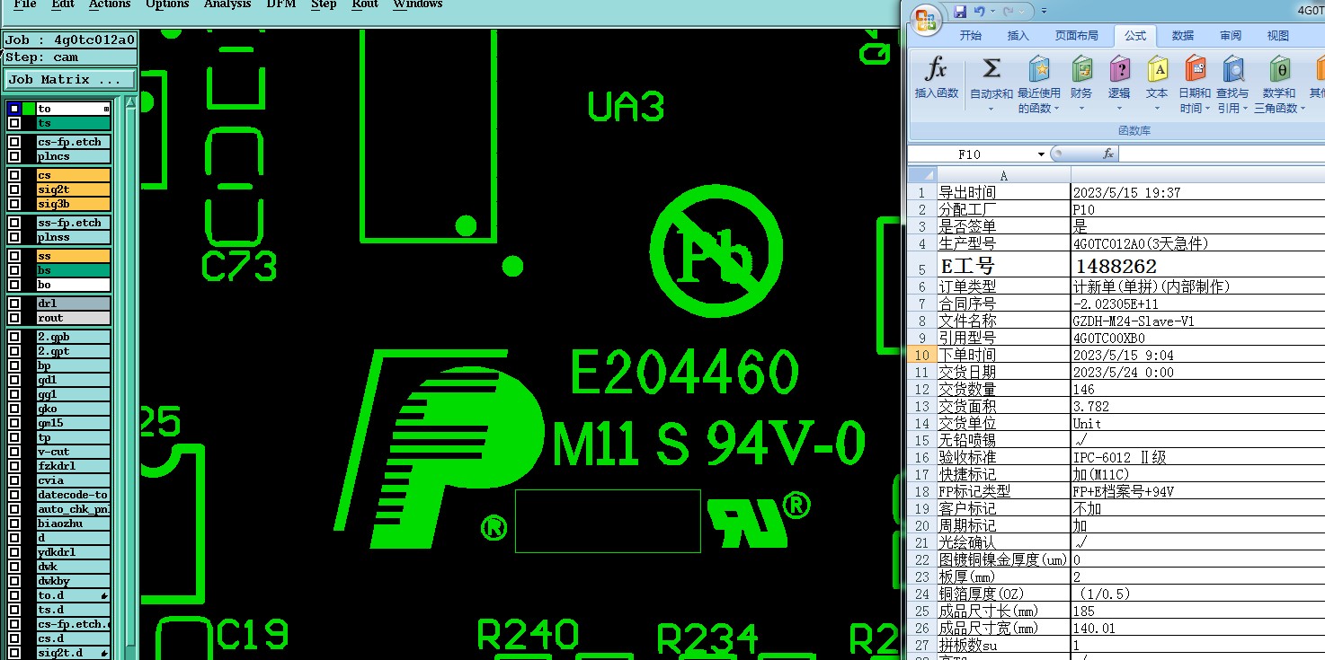1325x660 pixels.
Task: Open the Name Box dropdown showing F10
Action: 1041,154
